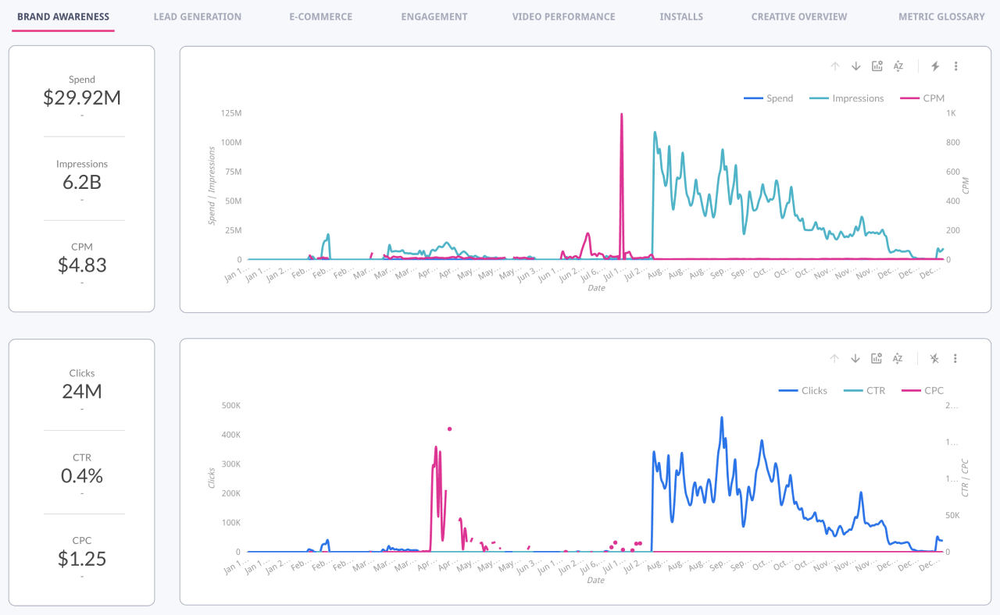Click the Spend $29.92M metric value
The width and height of the screenshot is (1000, 615).
[82, 98]
